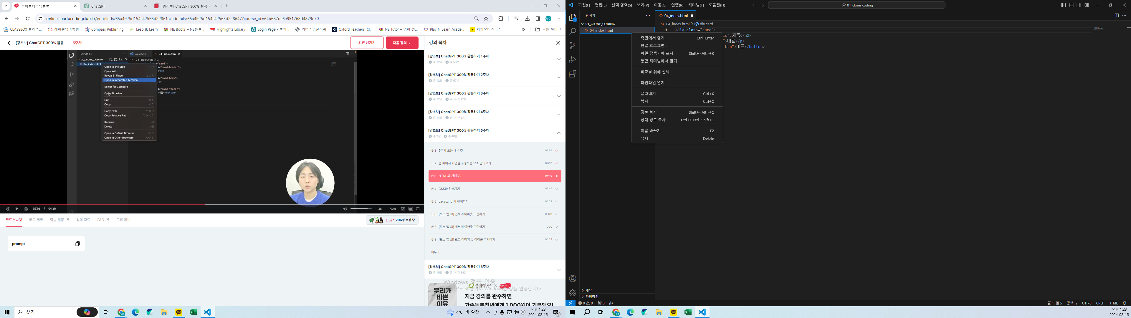Screen dimensions: 1131x318
Task: Skip video forward ten seconds
Action: pos(26,209)
